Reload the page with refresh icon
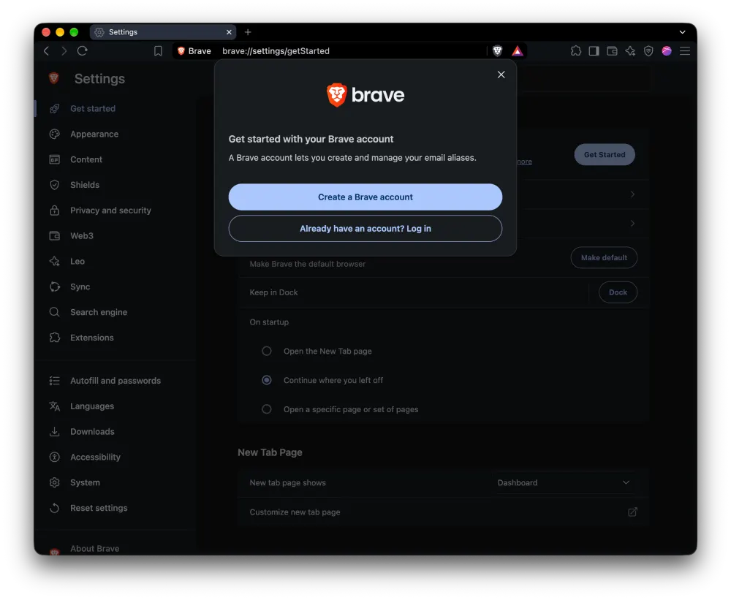The image size is (731, 600). pyautogui.click(x=83, y=51)
